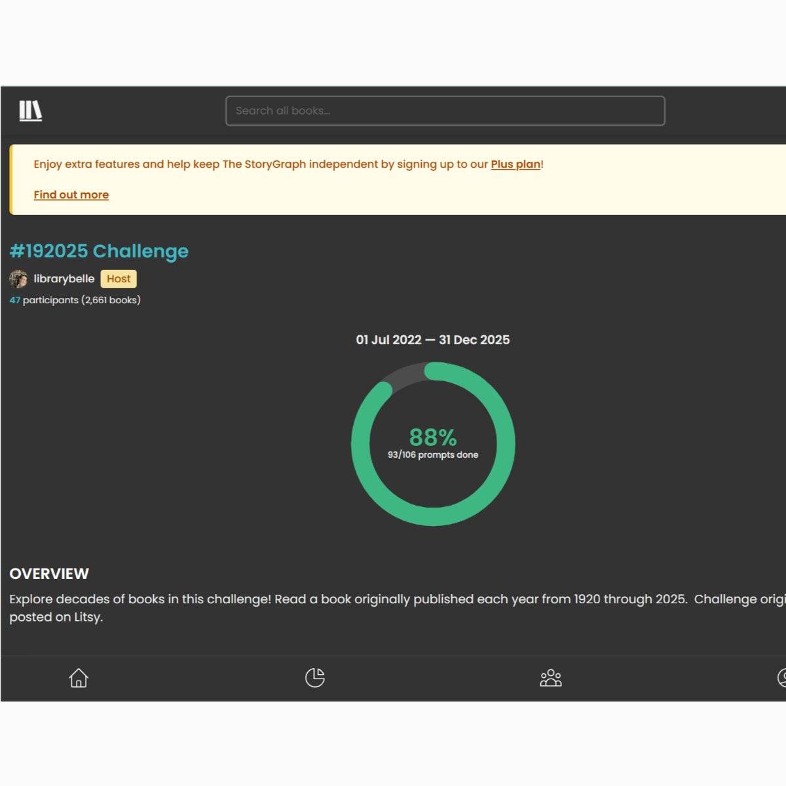Click the StoryGraph books logo
The width and height of the screenshot is (786, 786).
pyautogui.click(x=30, y=111)
